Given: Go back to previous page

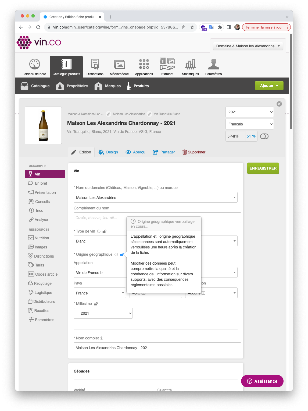Looking at the screenshot, I should coord(21,27).
